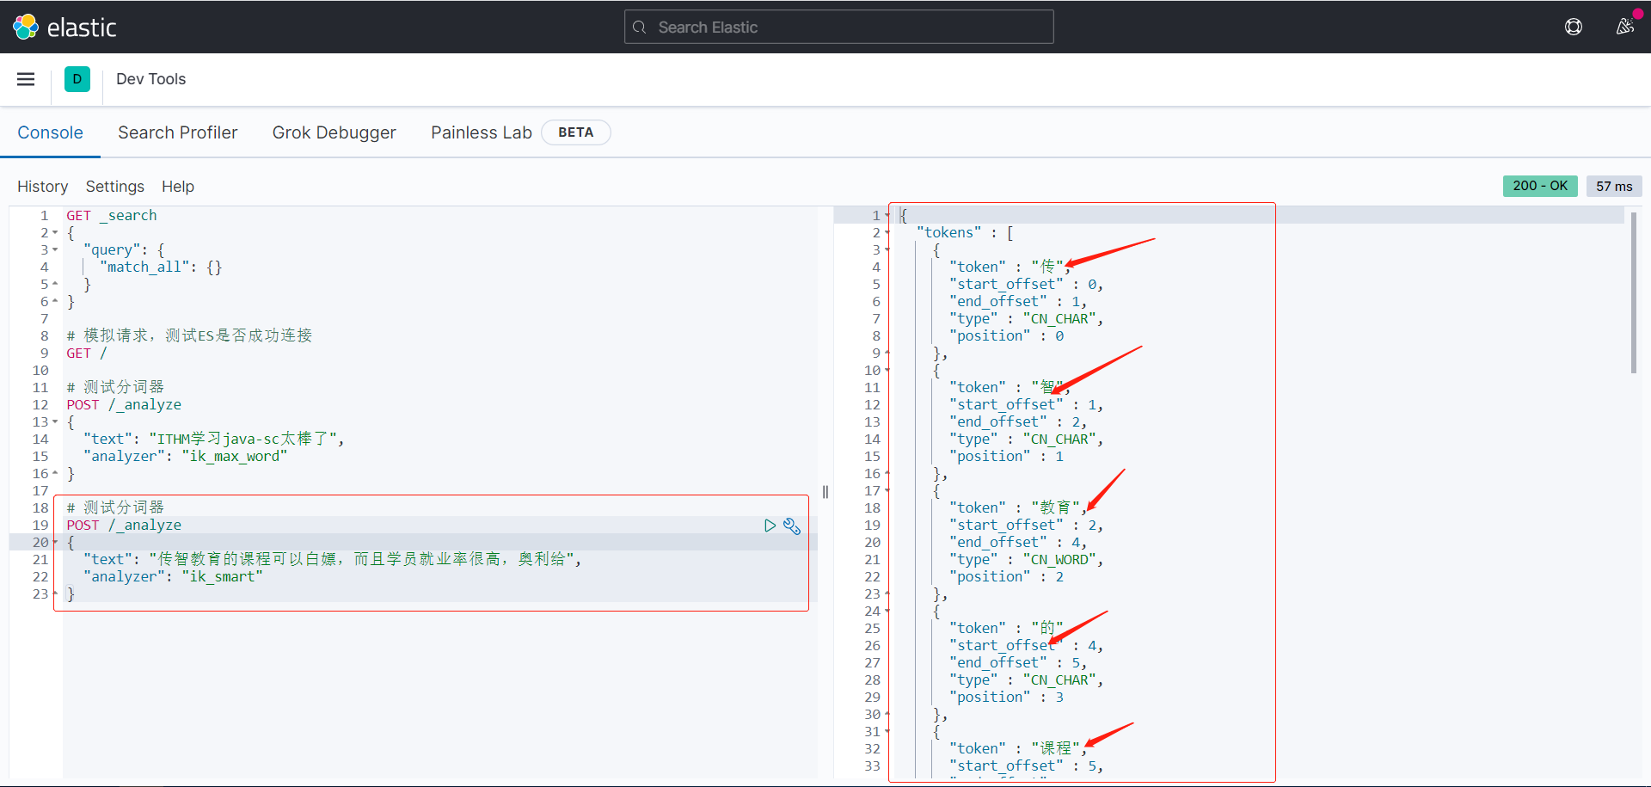Toggle fold arrow at editor line 23
This screenshot has width=1651, height=787.
(x=55, y=593)
